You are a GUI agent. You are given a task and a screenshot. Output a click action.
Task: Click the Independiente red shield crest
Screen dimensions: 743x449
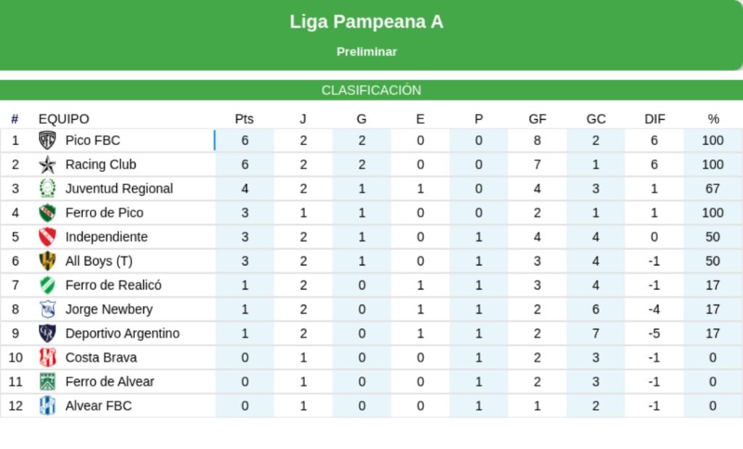47,236
